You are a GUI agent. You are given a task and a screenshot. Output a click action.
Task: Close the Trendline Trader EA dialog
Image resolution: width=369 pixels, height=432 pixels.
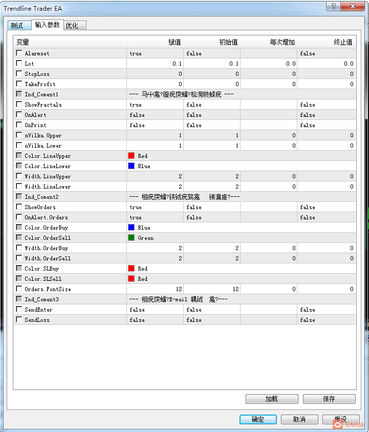[x=353, y=6]
